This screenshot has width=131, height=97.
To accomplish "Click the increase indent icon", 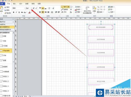I will [x=59, y=12].
